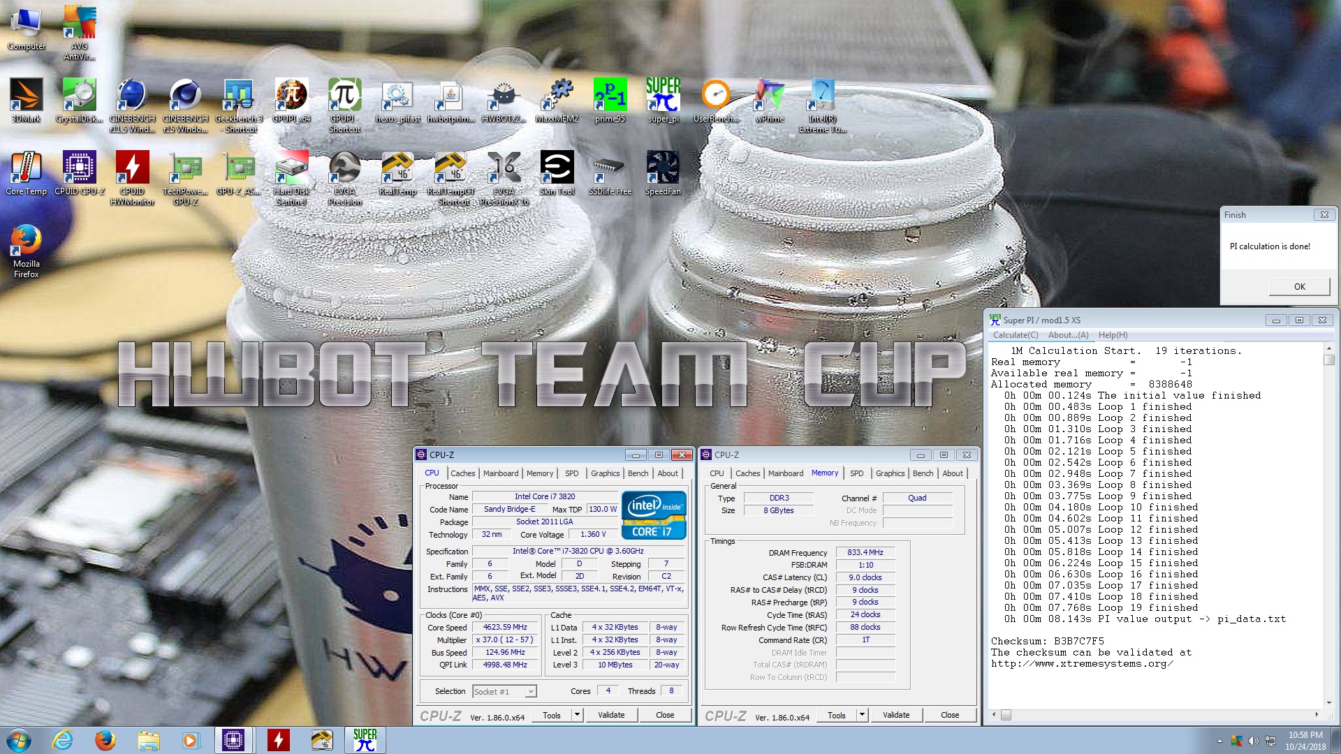This screenshot has height=754, width=1341.
Task: Open the 3DMark desktop icon
Action: pyautogui.click(x=27, y=100)
